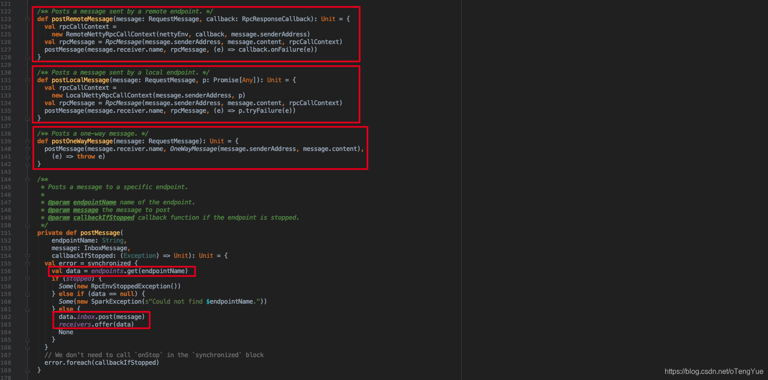Click line number 151 in the gutter

pyautogui.click(x=6, y=233)
